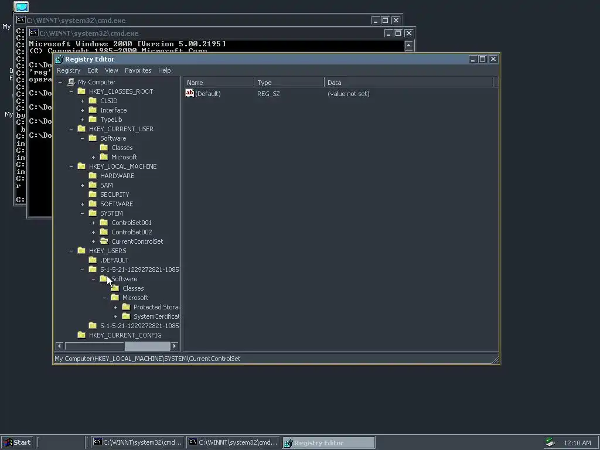Image resolution: width=600 pixels, height=450 pixels.
Task: Click the SECURITY folder icon
Action: click(x=93, y=195)
